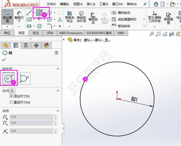Toggle 添加尺寸(D) checkbox
The height and width of the screenshot is (146, 181).
(11, 96)
